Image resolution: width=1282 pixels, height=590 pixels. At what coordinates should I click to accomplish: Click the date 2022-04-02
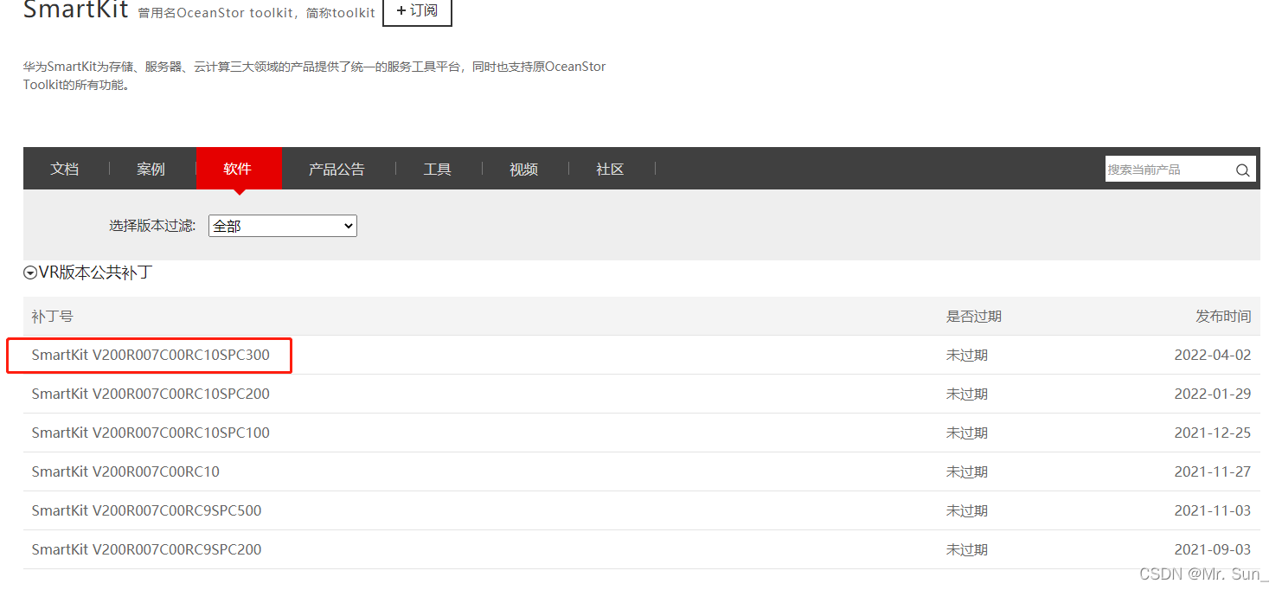tap(1213, 355)
